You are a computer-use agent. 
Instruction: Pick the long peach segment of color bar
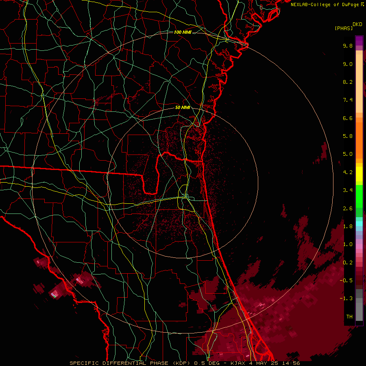359,83
